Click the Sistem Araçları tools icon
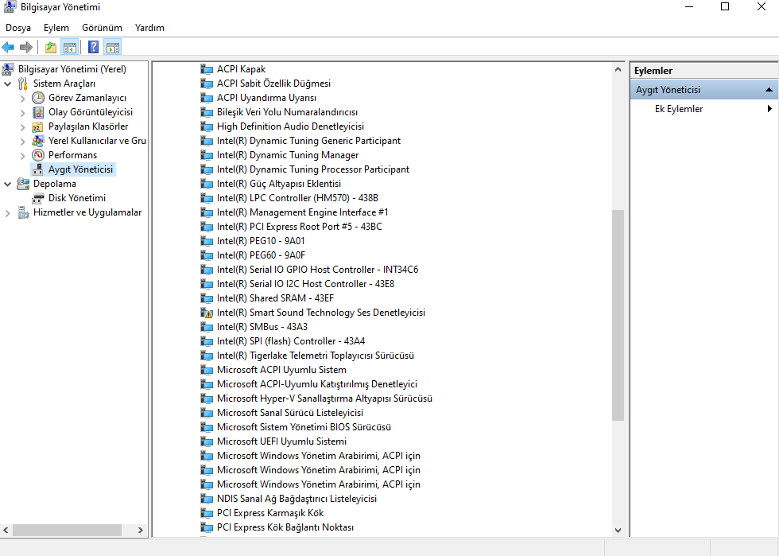The image size is (779, 556). (23, 83)
